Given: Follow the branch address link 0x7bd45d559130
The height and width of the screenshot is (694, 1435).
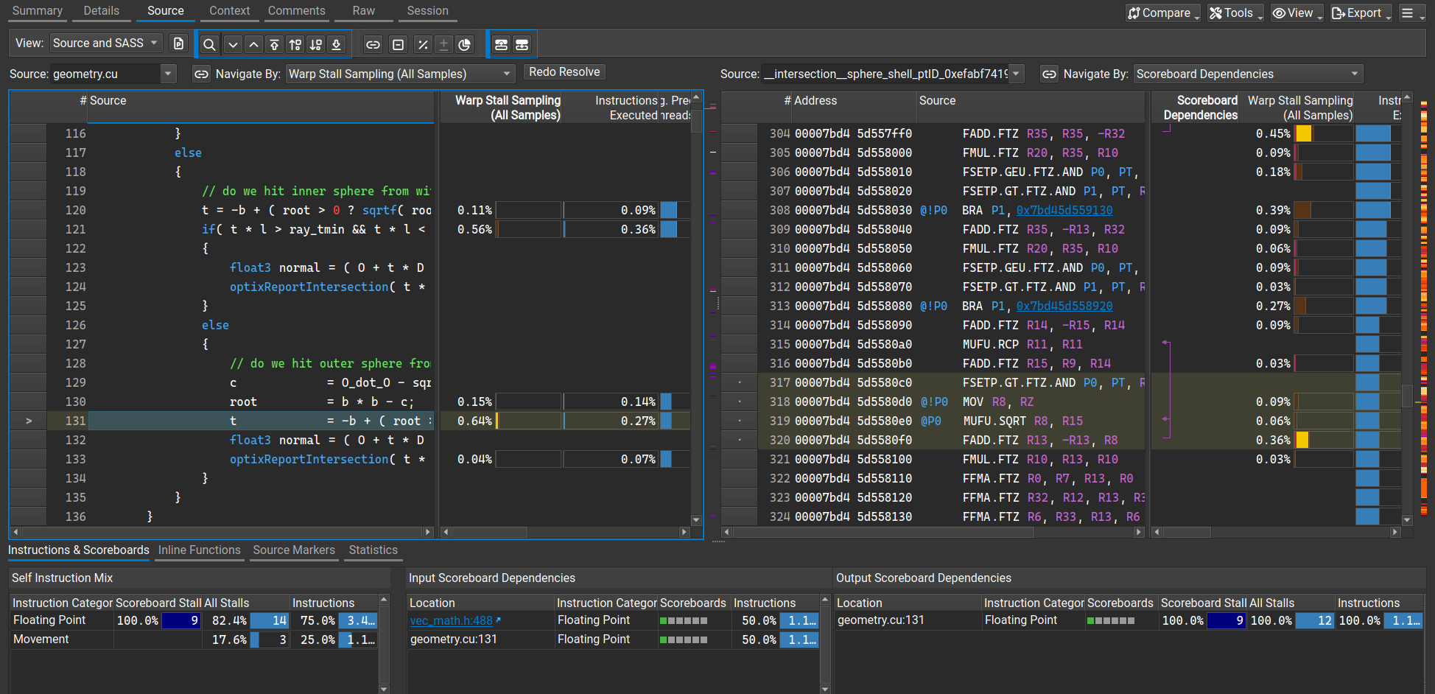Looking at the screenshot, I should click(x=1064, y=211).
